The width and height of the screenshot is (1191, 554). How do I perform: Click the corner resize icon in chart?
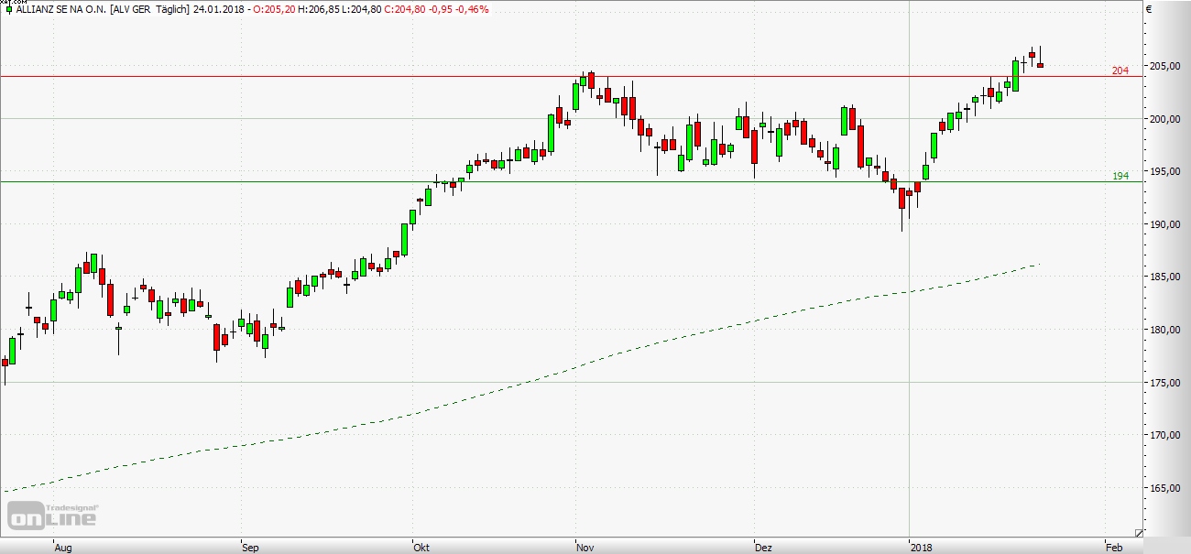[1139, 532]
